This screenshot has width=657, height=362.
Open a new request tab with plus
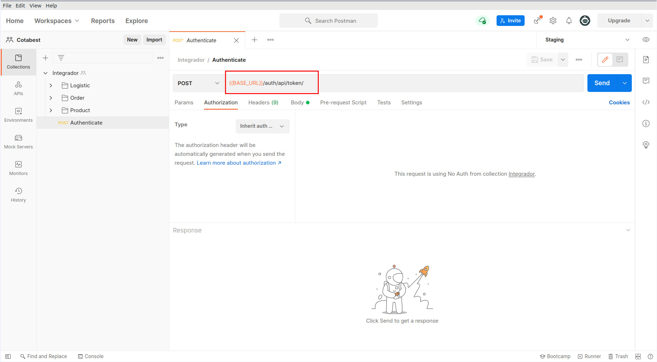pos(254,40)
